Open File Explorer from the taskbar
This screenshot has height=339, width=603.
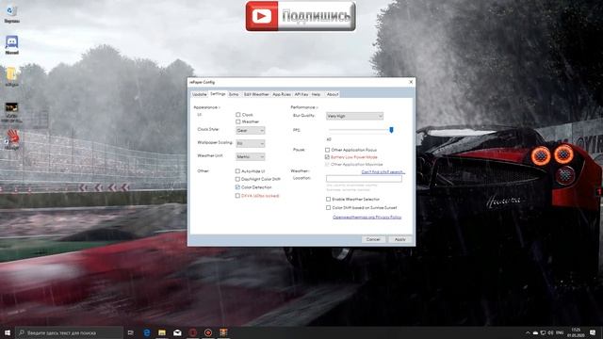(162, 332)
